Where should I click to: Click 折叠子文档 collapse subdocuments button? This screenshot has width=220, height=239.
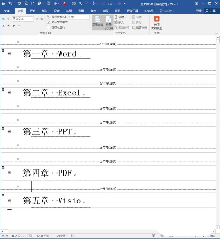point(108,22)
